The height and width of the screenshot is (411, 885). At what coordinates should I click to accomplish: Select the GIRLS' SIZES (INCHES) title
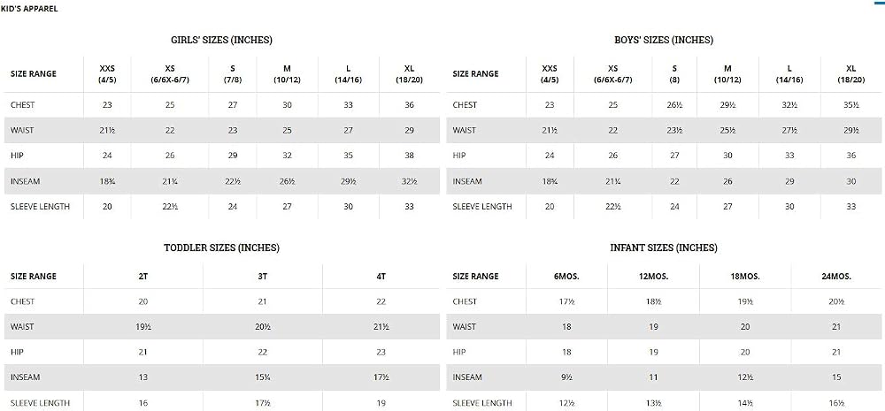click(x=222, y=40)
